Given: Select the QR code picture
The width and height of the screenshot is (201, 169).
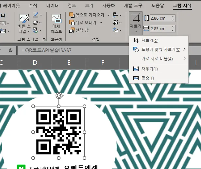Looking at the screenshot, I should [59, 132].
